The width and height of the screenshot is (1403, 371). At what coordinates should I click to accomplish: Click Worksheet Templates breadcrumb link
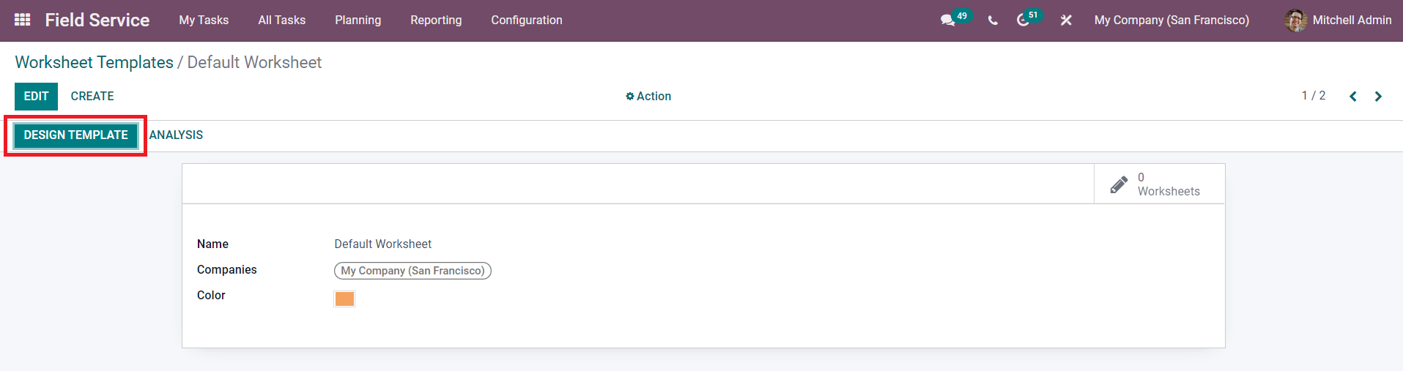pos(94,62)
